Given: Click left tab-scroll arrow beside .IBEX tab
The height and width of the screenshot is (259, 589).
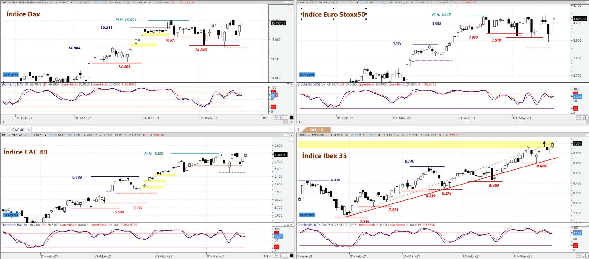Looking at the screenshot, I should (298, 130).
